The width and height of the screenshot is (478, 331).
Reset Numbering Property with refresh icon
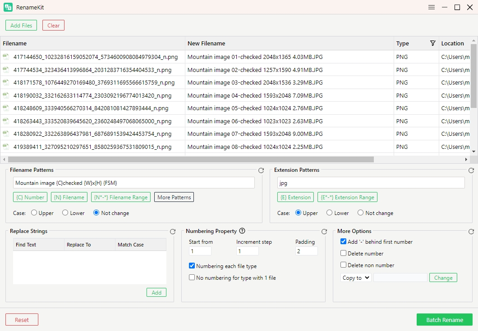click(x=324, y=232)
